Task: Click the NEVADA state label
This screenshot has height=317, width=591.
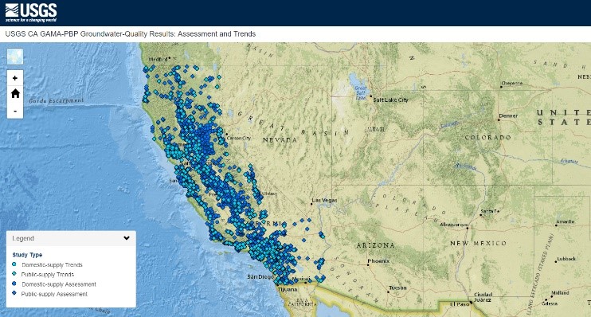Action: 280,140
